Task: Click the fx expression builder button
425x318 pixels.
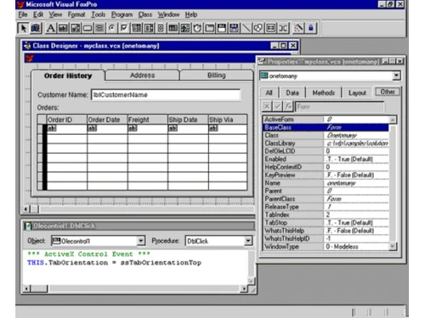Action: click(288, 107)
